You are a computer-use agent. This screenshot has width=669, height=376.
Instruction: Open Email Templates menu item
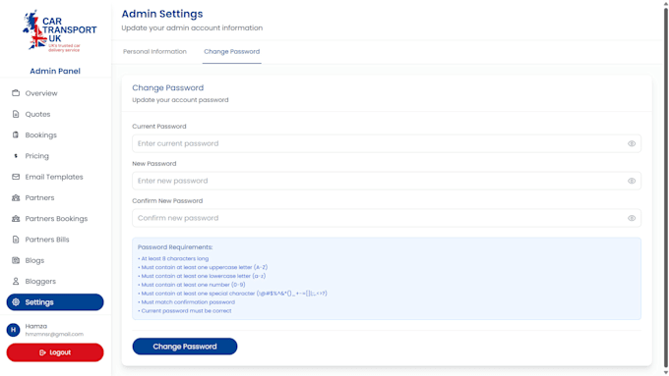coord(55,177)
